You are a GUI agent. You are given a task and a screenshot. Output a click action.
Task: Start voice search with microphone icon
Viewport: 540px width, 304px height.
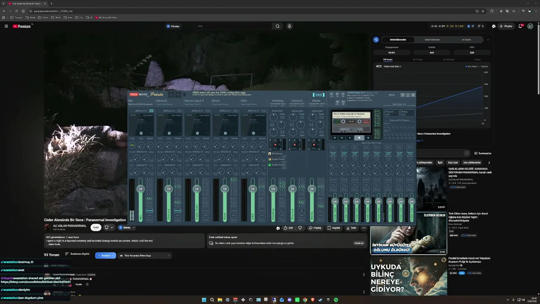point(289,26)
